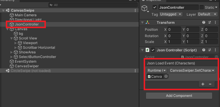Click the Scale X field

[174, 42]
